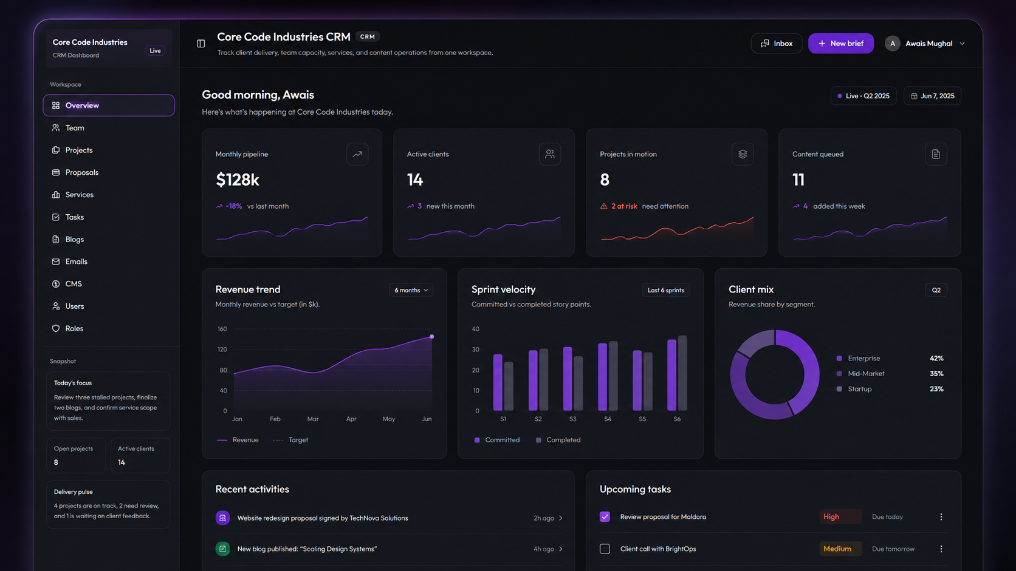Open options menu for Moldora task

[x=941, y=517]
